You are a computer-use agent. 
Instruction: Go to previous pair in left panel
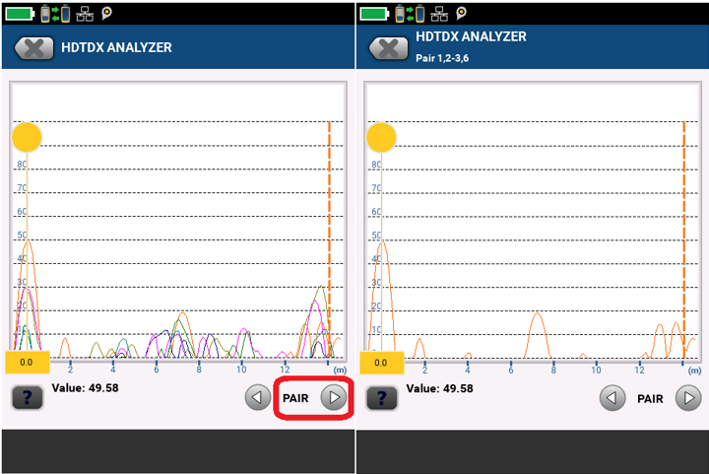257,398
